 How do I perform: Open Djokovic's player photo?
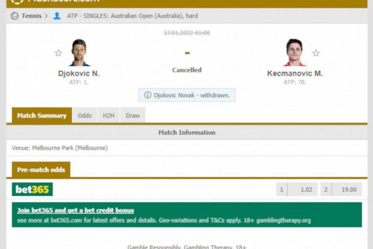pos(79,52)
